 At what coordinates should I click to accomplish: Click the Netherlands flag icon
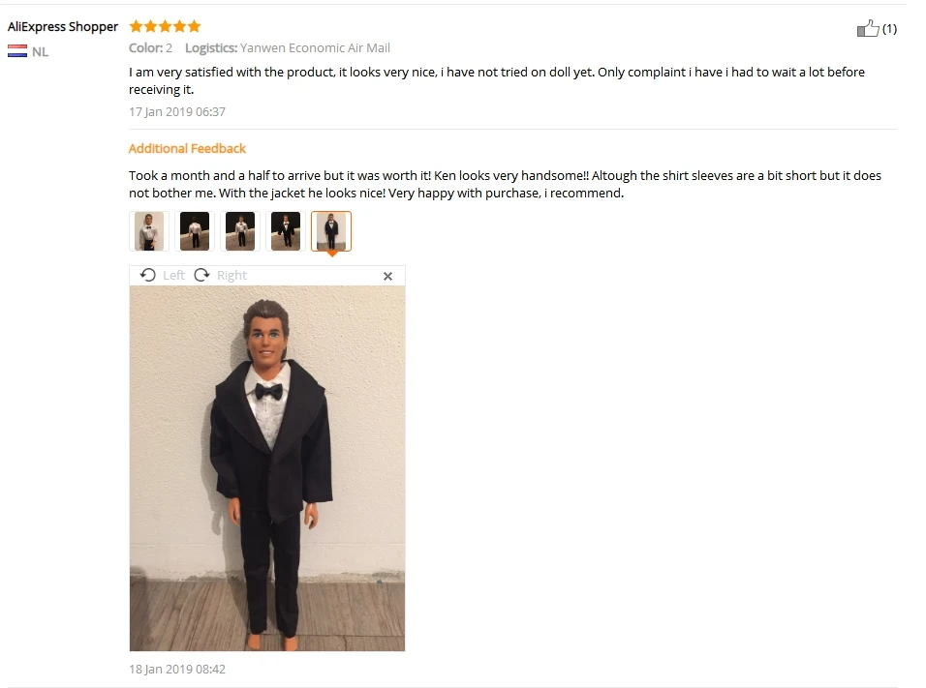17,51
